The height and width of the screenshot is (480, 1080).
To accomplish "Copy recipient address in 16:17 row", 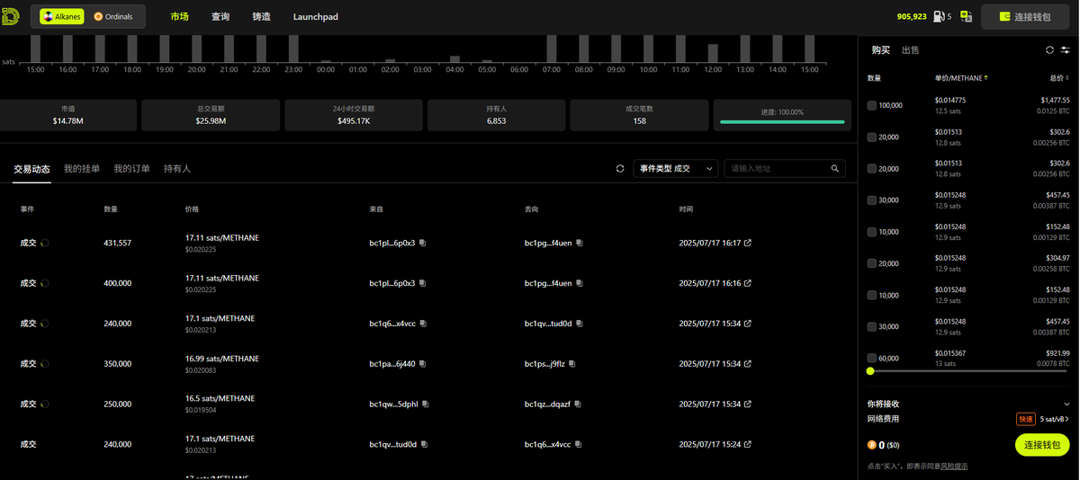I will coord(580,243).
